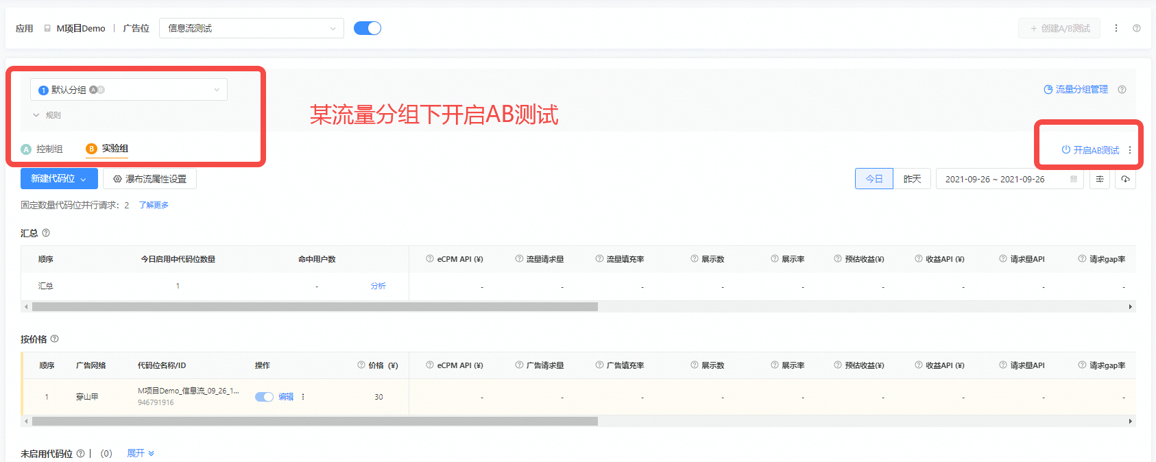
Task: Click 展示率 help icon in 按价格 table
Action: point(775,365)
